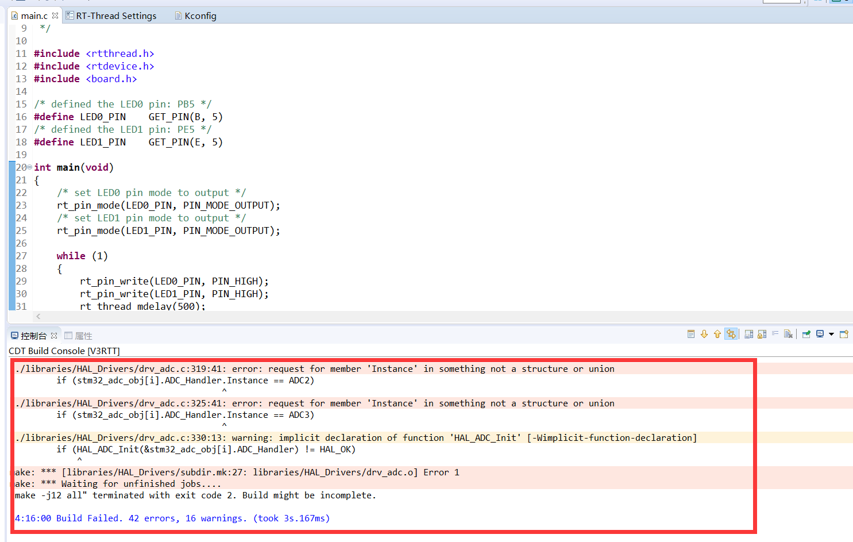Close the 控制台 console view
Viewport: 853px width, 542px height.
54,336
